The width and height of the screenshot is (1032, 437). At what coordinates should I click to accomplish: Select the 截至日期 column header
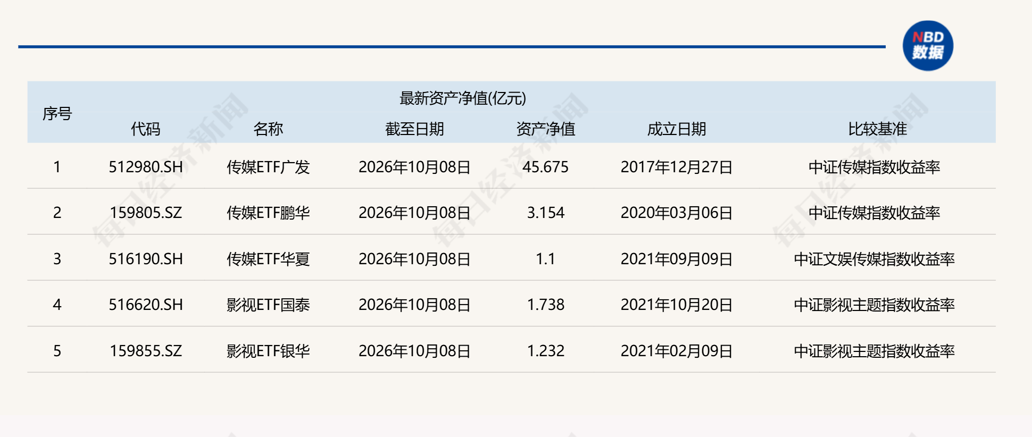pos(414,129)
